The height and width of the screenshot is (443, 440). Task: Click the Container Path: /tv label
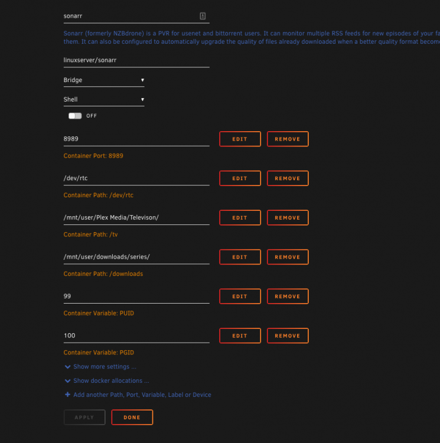[x=90, y=234]
